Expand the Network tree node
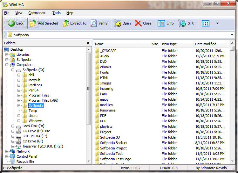 pos(7,152)
